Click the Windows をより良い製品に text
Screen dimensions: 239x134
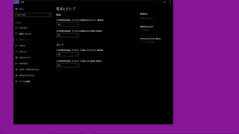pyautogui.click(x=151, y=39)
